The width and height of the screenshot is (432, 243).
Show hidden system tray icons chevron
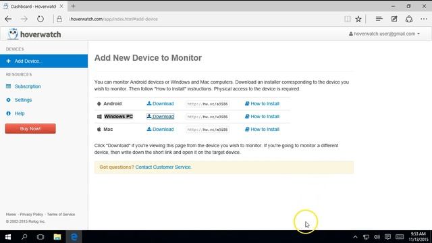(x=355, y=237)
